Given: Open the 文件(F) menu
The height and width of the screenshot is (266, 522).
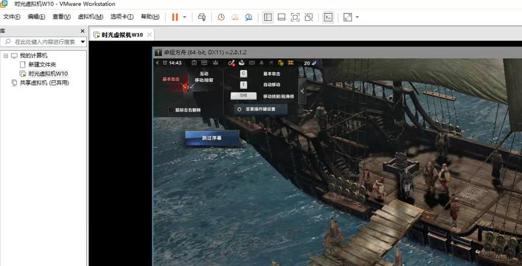Looking at the screenshot, I should [12, 17].
